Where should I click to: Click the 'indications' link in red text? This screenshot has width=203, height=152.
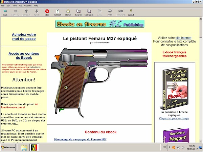[35, 67]
